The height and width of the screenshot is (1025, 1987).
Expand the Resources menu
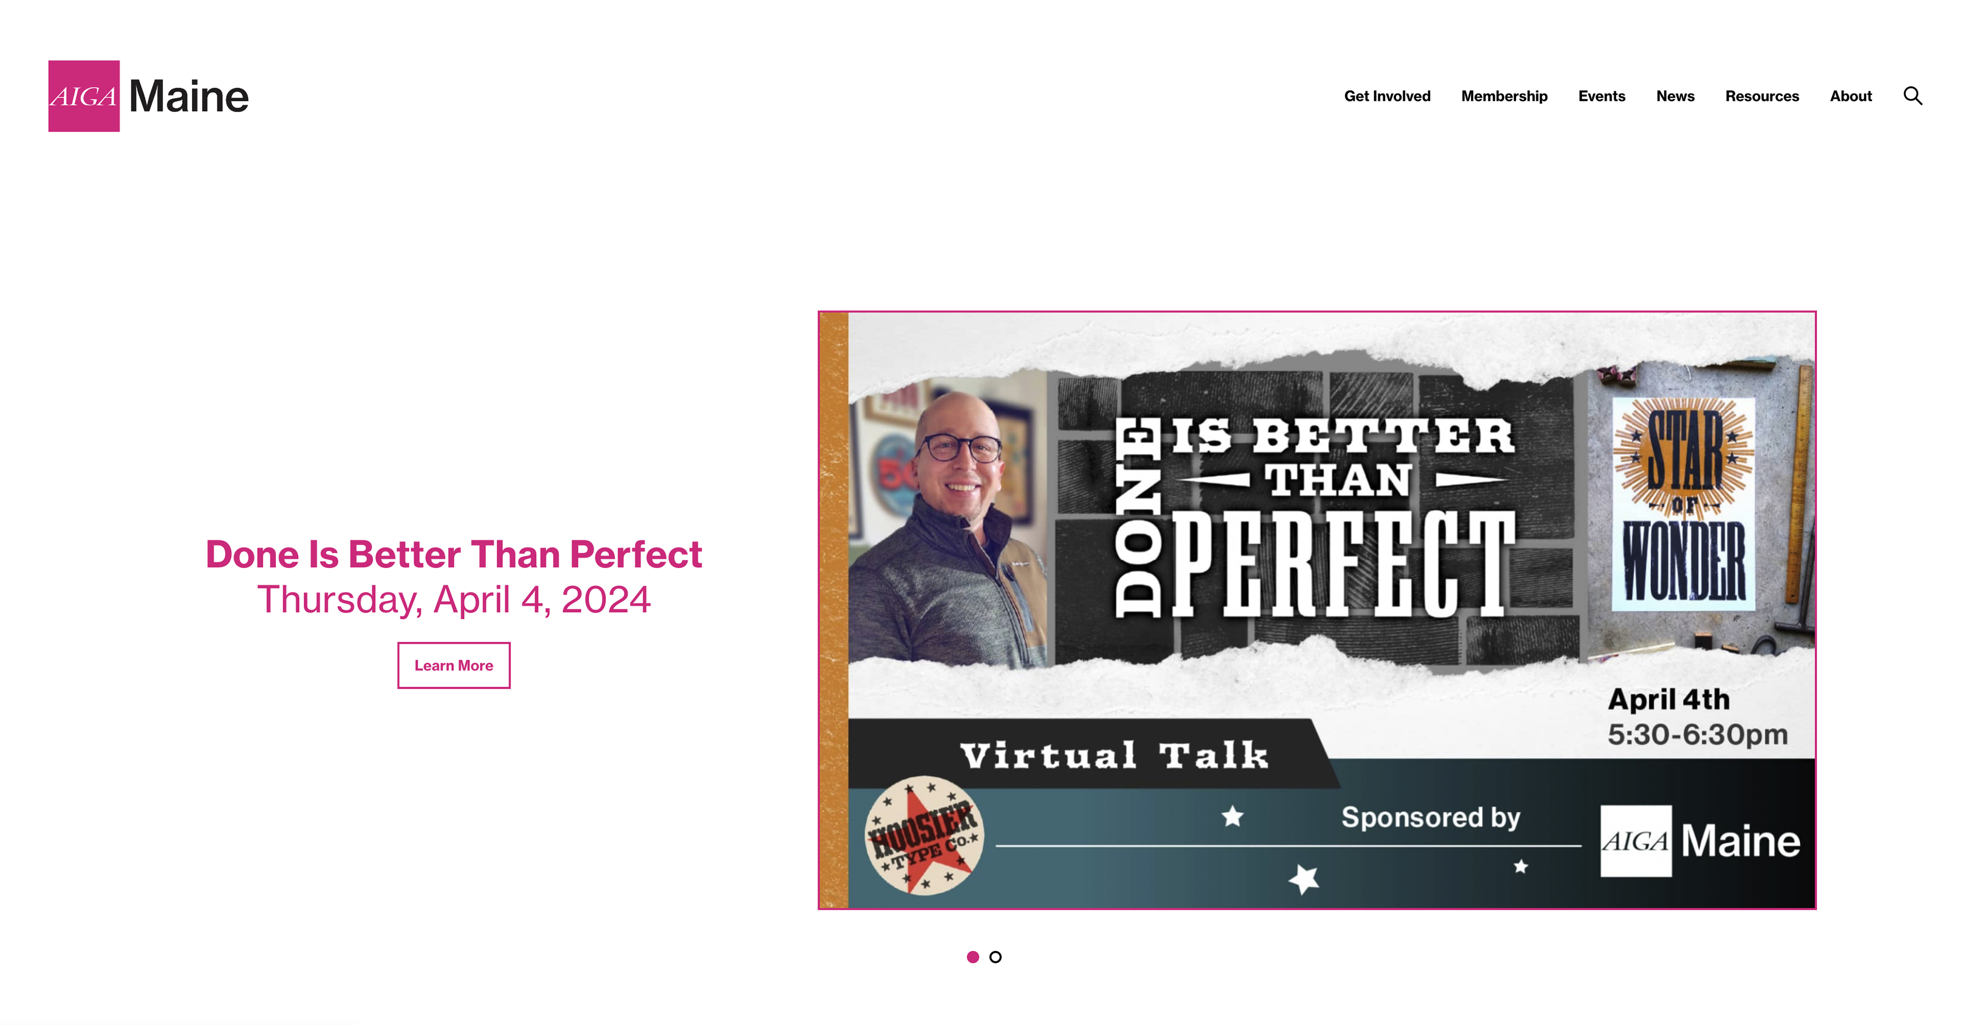[x=1762, y=96]
